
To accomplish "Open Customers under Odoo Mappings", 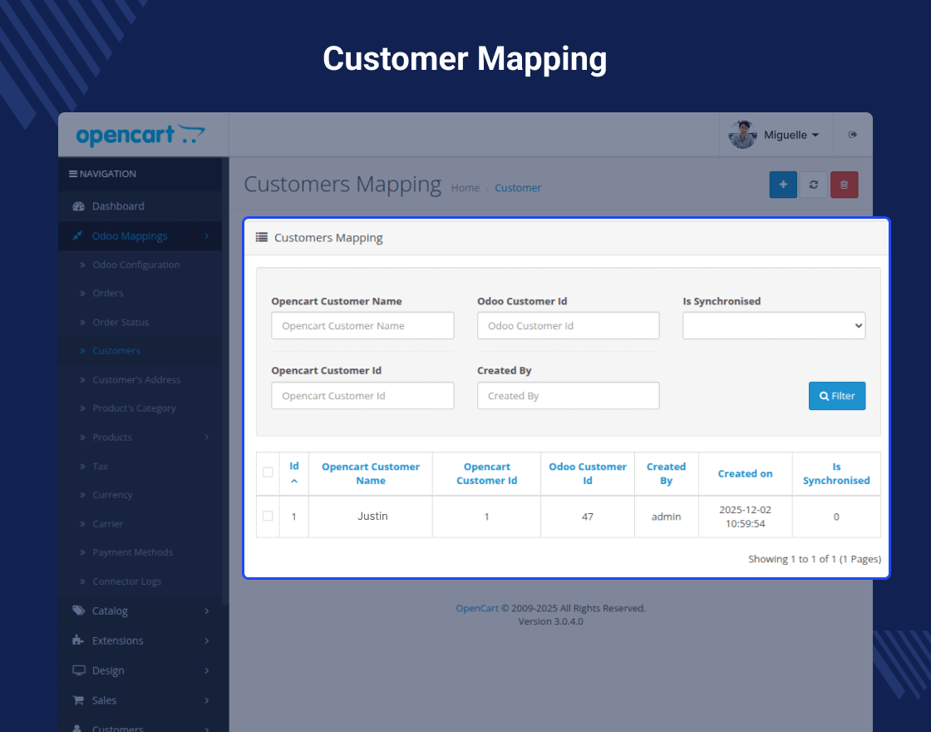I will (x=116, y=351).
